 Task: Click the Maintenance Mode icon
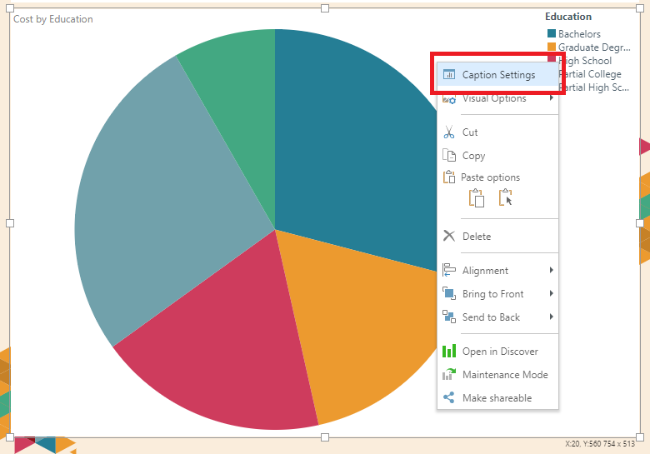[449, 375]
